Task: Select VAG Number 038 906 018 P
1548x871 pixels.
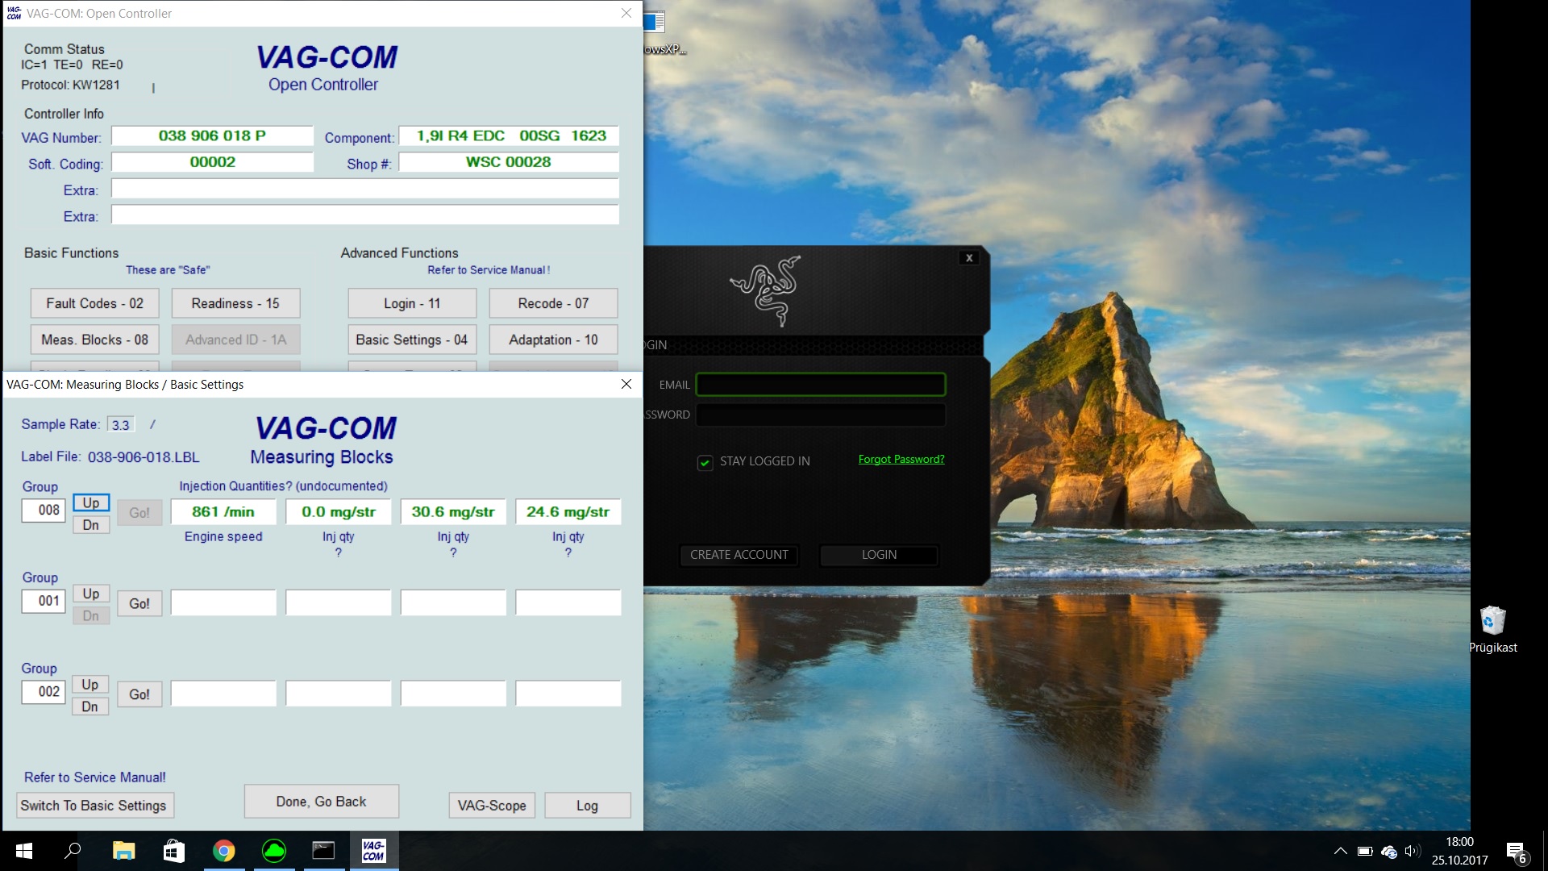Action: pos(212,135)
